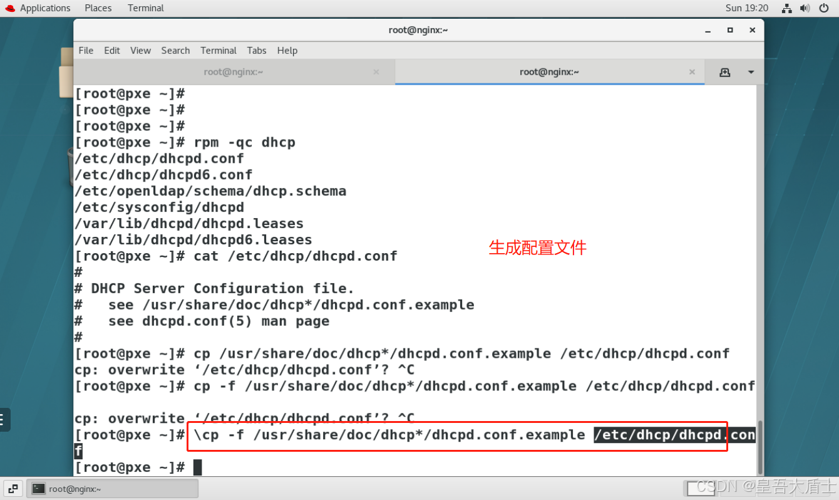Click the workspace switcher box in taskbar
Image resolution: width=839 pixels, height=500 pixels.
click(701, 488)
